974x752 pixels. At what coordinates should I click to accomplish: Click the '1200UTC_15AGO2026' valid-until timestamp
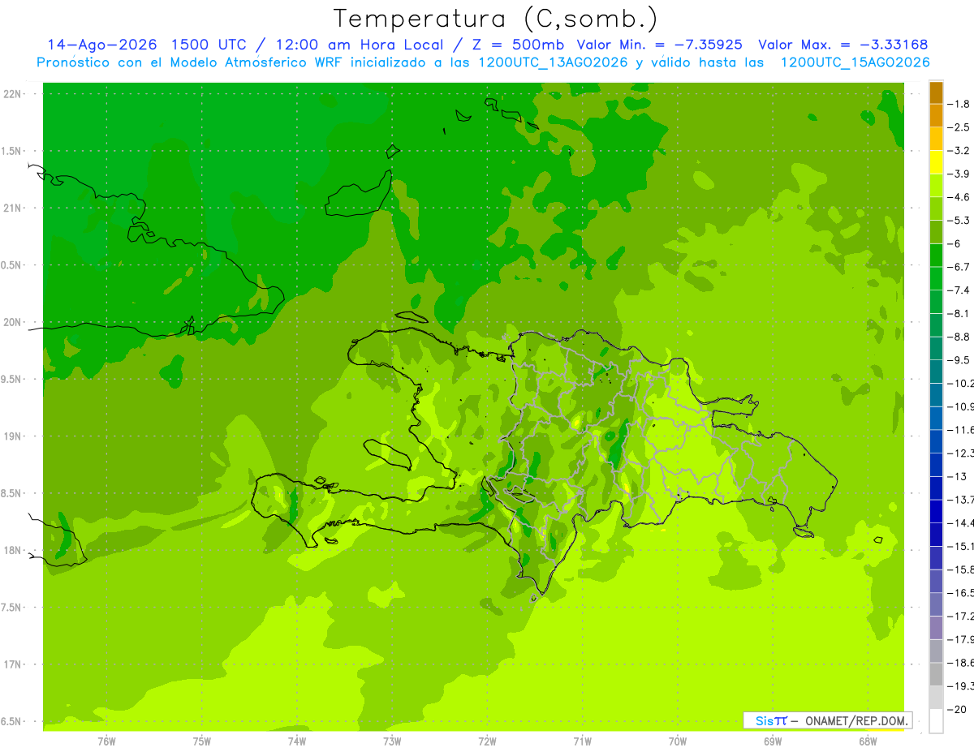click(855, 62)
